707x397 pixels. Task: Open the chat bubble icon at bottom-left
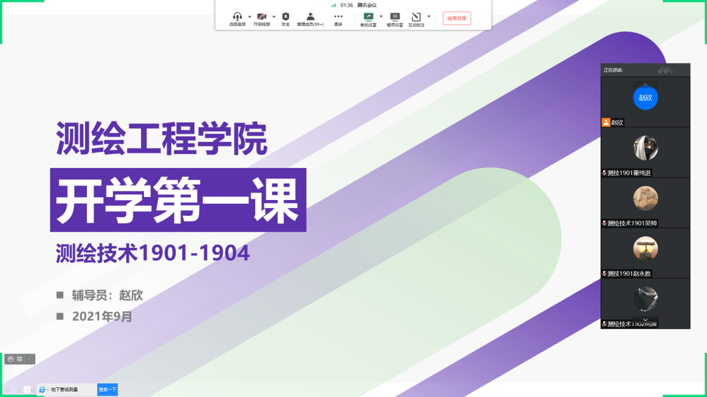(19, 359)
